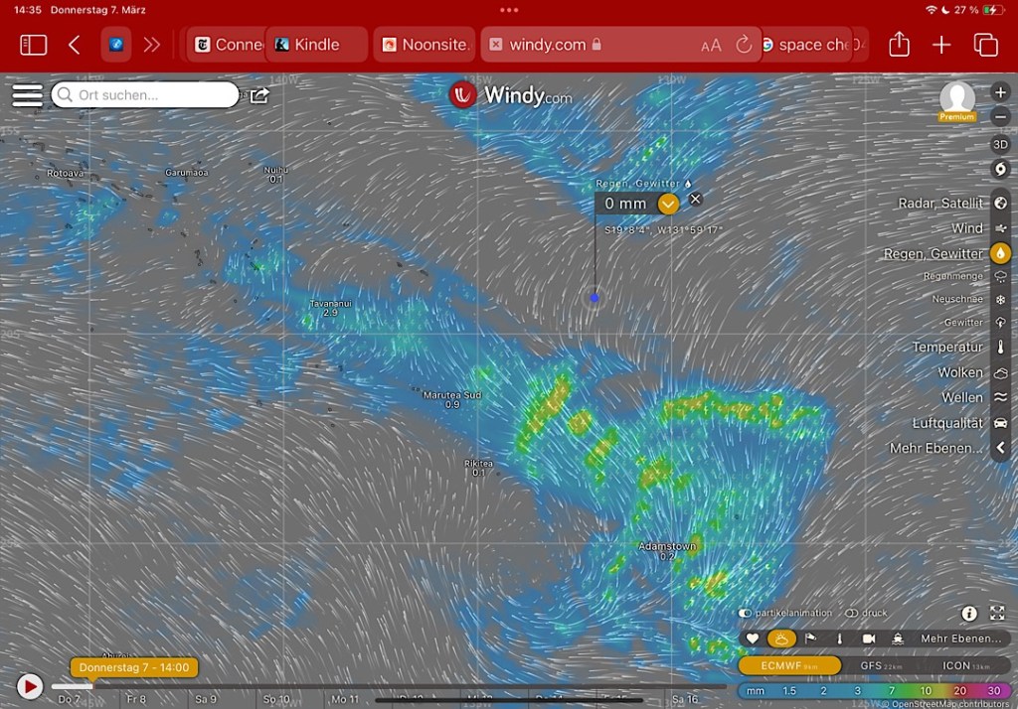Select the Neuschnee snowflake layer icon
This screenshot has height=709, width=1018.
click(x=1000, y=299)
